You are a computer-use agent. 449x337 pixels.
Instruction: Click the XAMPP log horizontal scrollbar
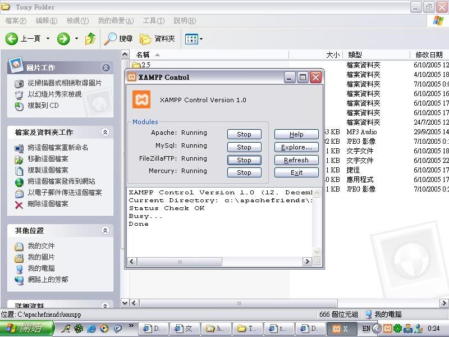219,262
